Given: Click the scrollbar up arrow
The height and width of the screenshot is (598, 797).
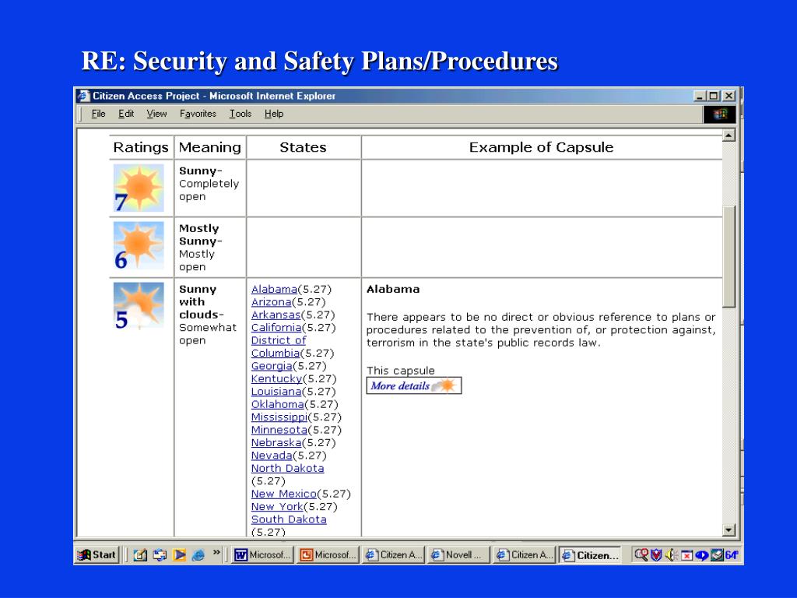Looking at the screenshot, I should 729,135.
